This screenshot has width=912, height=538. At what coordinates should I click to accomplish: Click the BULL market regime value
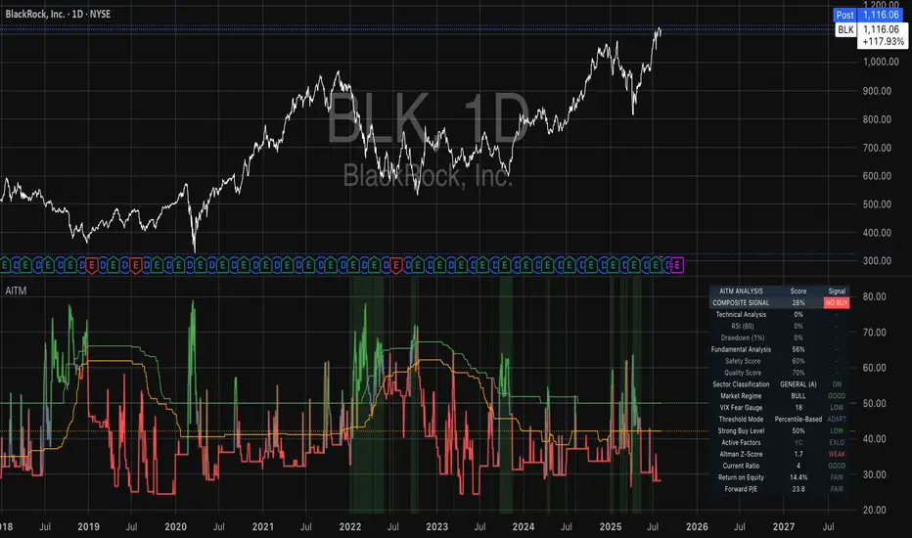(x=798, y=396)
